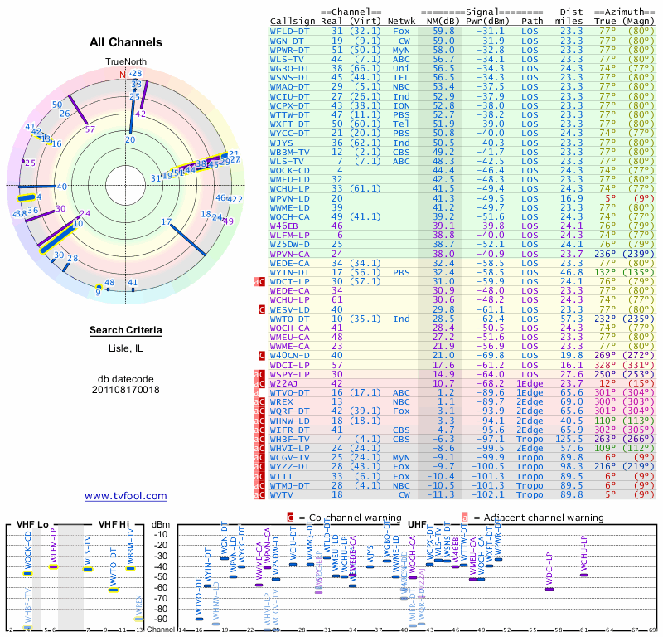Click the Path column header
The image size is (663, 637).
532,21
